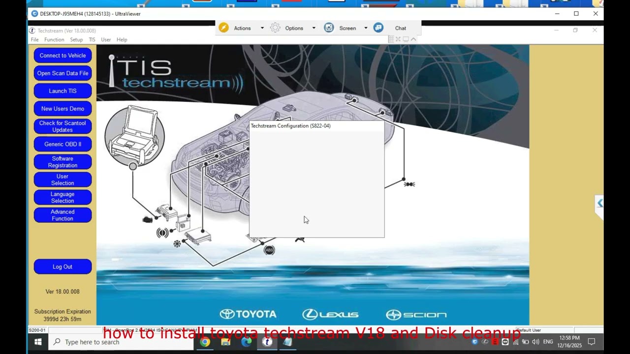Click the Techstream taskbar icon
Image resolution: width=630 pixels, height=354 pixels.
tap(267, 342)
